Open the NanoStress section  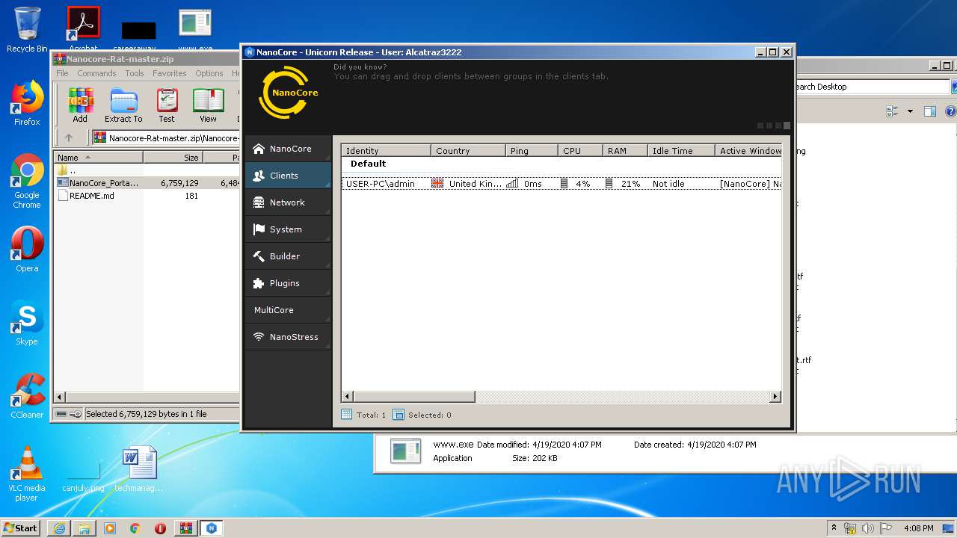tap(288, 337)
